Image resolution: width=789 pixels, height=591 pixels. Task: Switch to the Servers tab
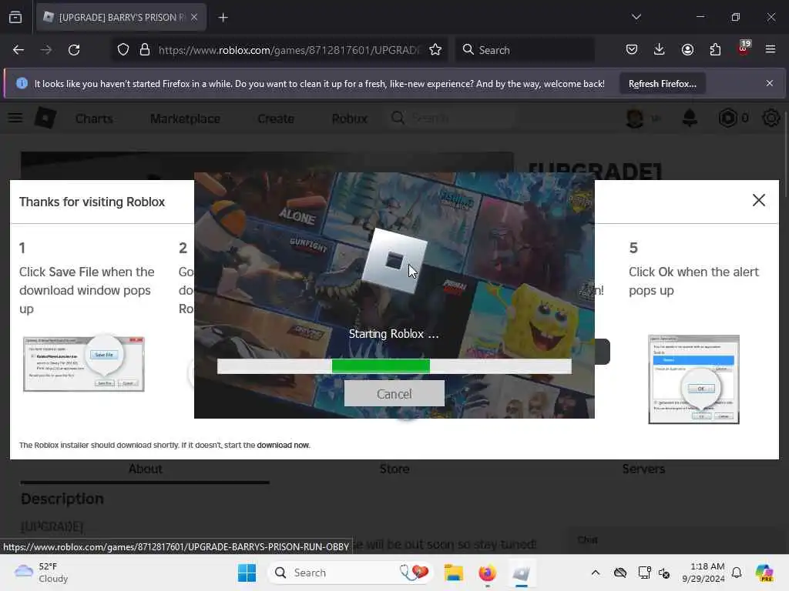pos(643,469)
